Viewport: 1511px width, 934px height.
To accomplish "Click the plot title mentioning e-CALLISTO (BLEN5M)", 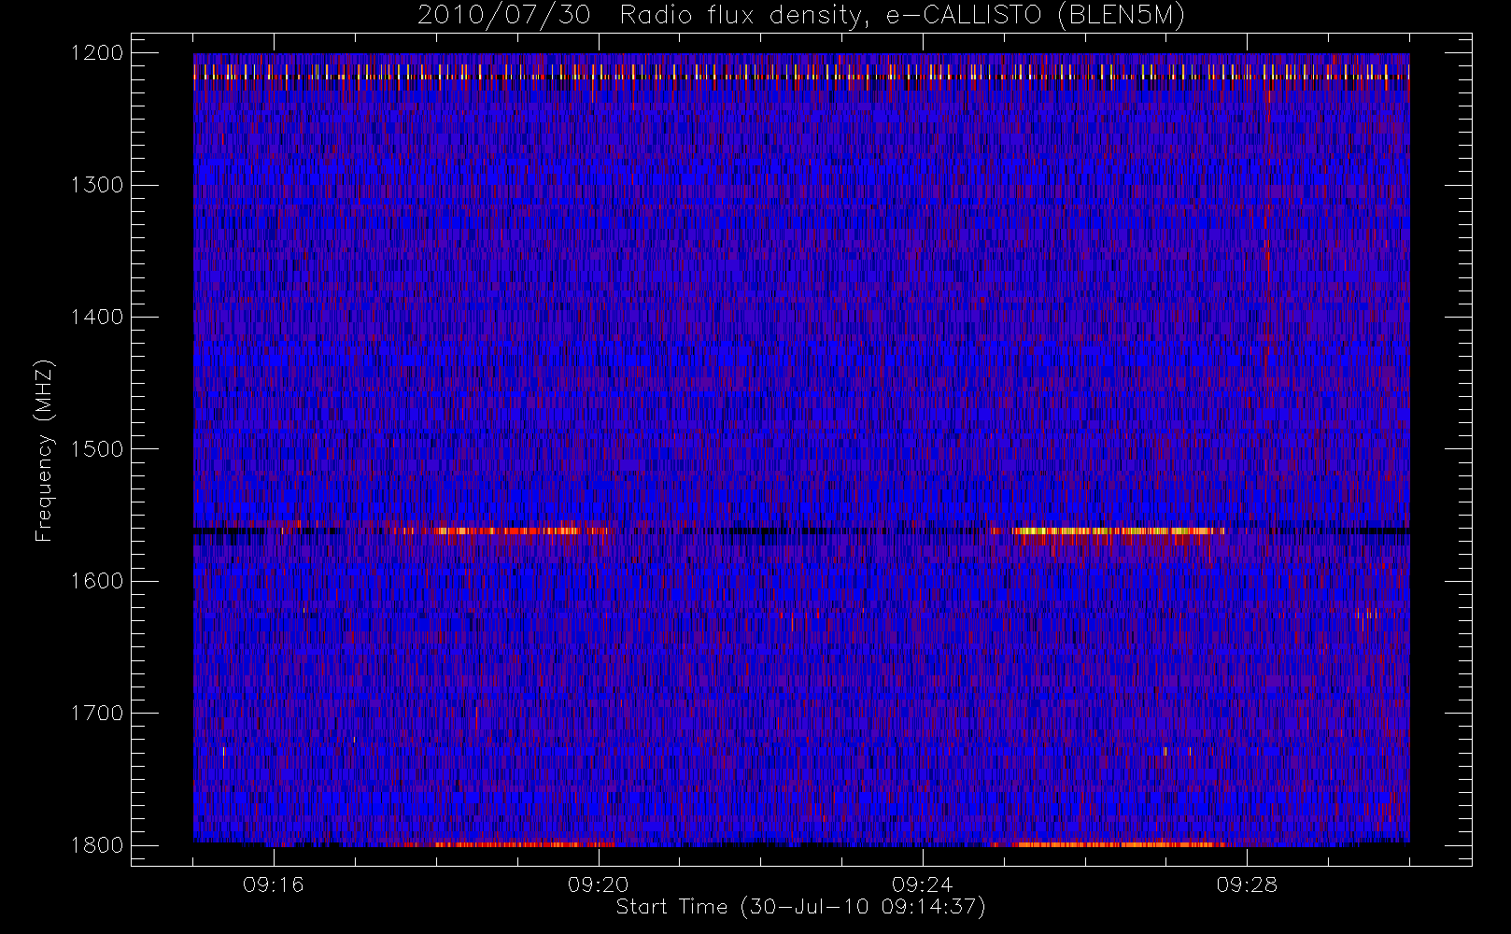I will pos(801,15).
